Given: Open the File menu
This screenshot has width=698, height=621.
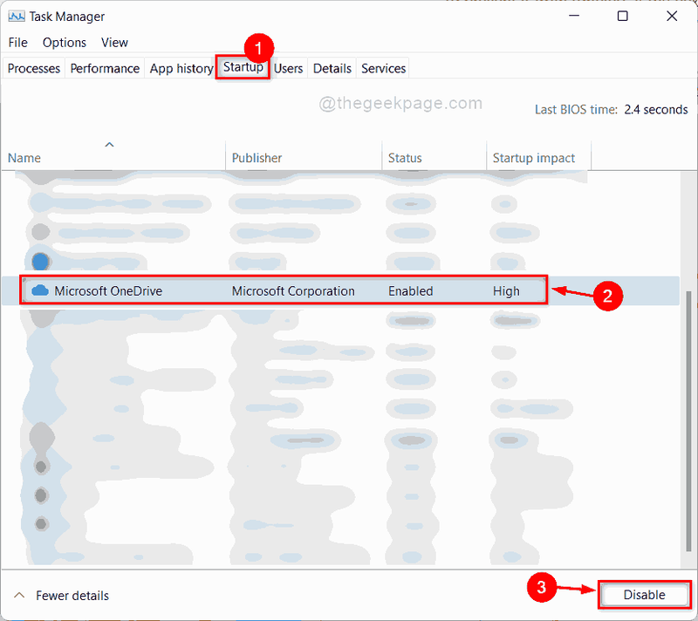Looking at the screenshot, I should [17, 43].
